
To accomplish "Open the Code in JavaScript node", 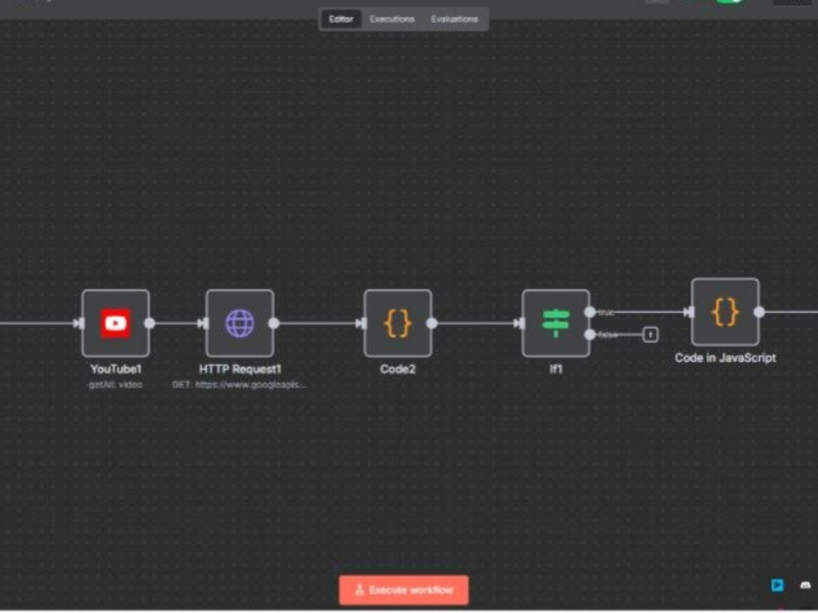I will click(x=725, y=311).
